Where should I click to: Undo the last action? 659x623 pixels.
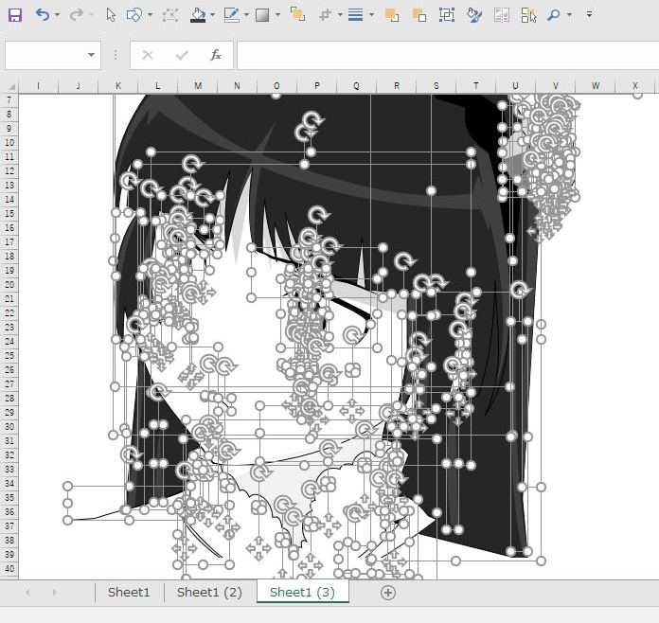(x=42, y=15)
